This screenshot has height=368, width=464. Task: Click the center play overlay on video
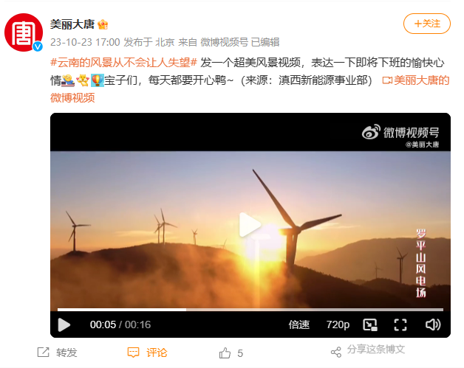(x=250, y=225)
